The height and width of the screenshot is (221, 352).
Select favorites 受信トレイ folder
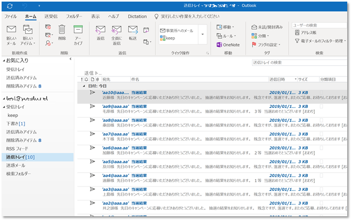tap(15, 70)
